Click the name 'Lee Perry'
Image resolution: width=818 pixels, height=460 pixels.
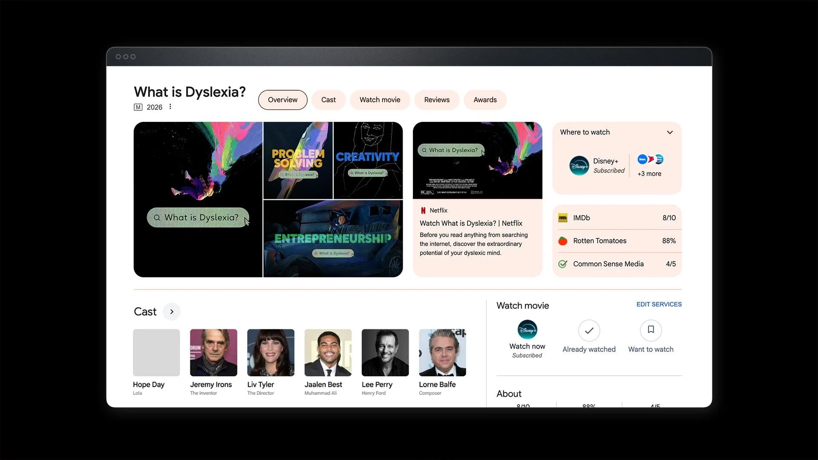[x=377, y=385]
